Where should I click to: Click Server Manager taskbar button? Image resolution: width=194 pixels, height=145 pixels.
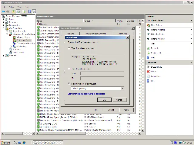pos(48,143)
